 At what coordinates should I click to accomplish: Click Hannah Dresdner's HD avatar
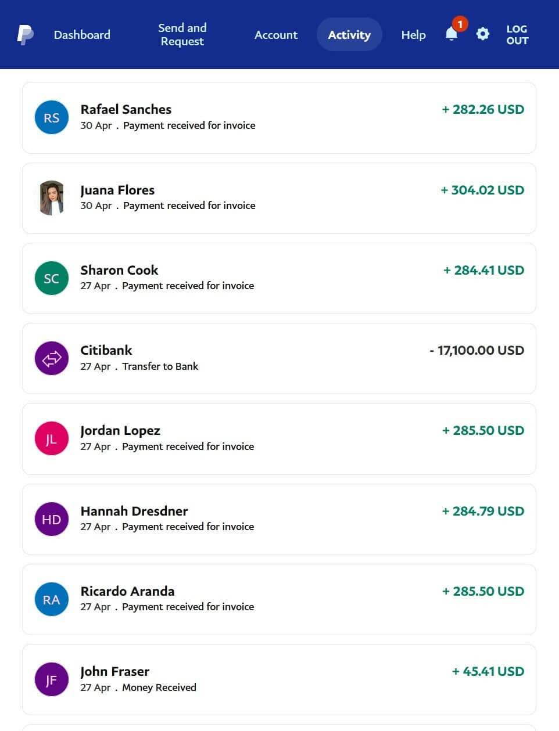pos(52,519)
